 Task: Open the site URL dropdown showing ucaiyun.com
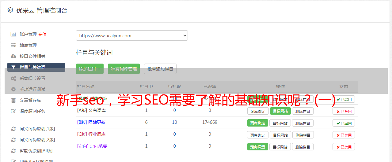(132, 35)
